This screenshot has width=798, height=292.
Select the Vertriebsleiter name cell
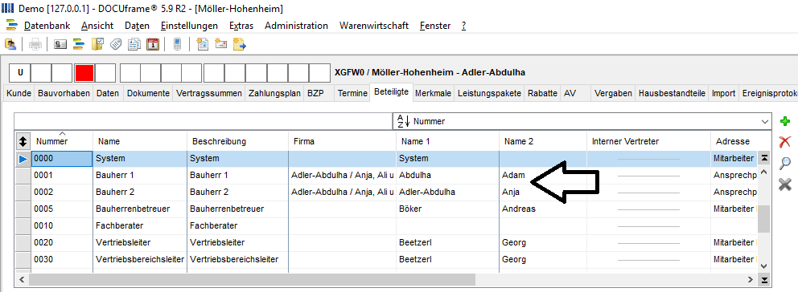tap(140, 242)
